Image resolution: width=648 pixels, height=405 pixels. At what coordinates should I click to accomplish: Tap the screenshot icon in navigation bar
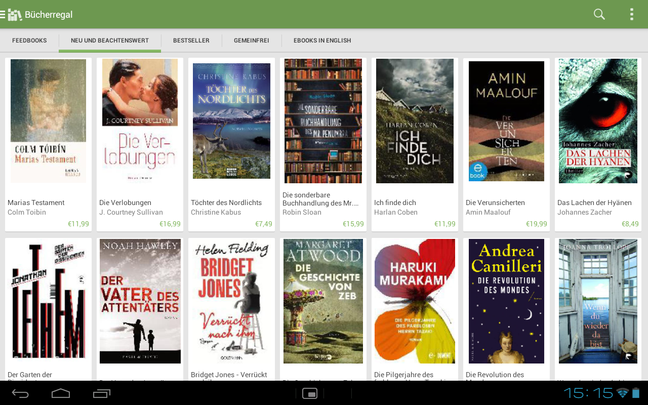(310, 393)
